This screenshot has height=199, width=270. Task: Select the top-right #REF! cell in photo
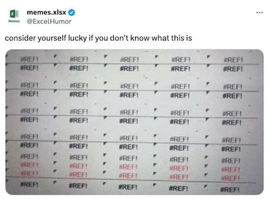[233, 60]
